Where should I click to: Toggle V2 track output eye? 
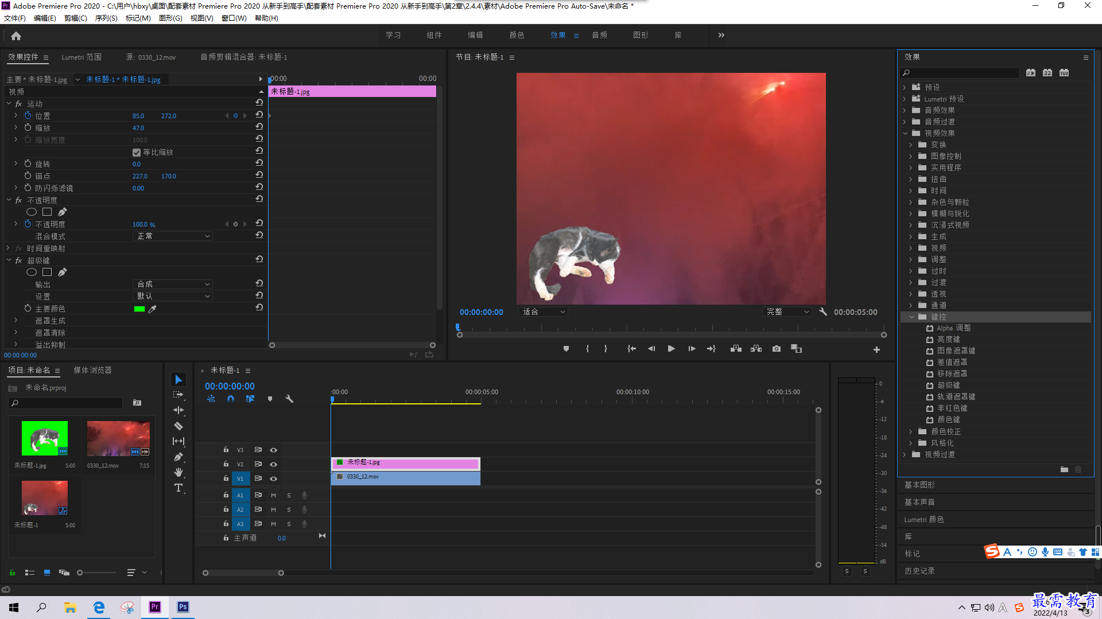[274, 464]
